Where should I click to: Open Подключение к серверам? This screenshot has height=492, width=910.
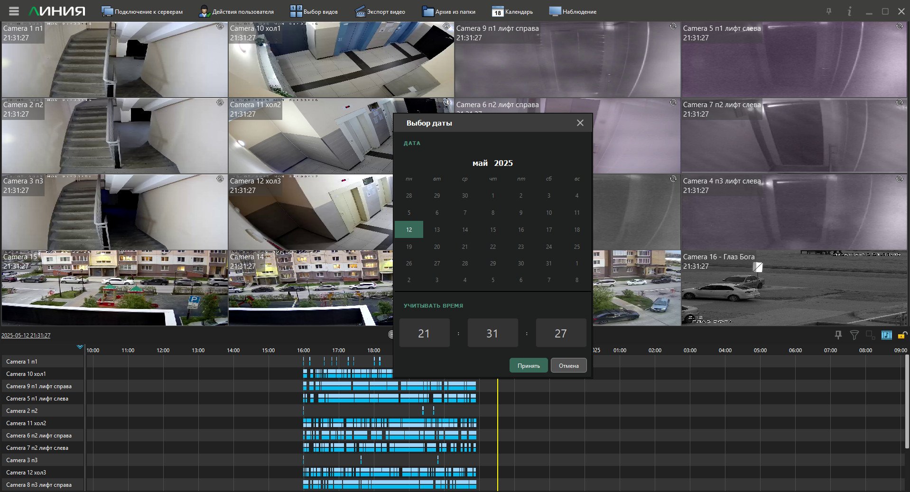coord(142,11)
